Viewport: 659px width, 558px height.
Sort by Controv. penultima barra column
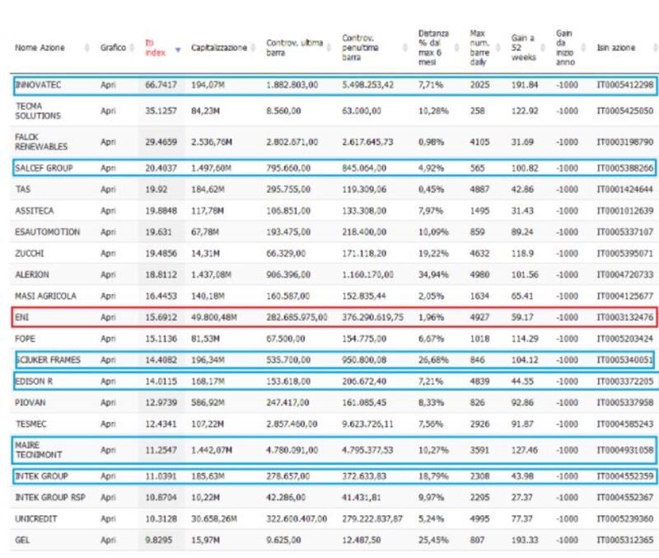[405, 48]
